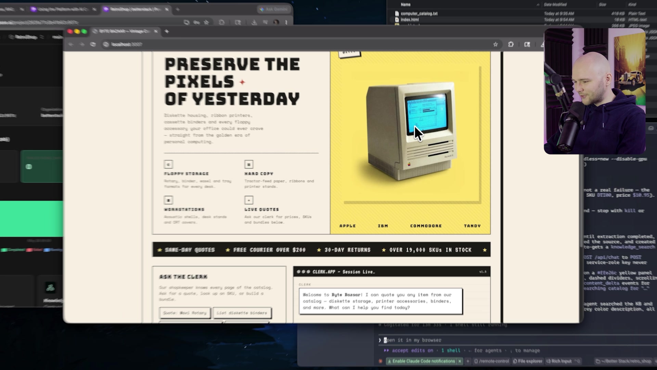Sort by the Kind column in Finder
This screenshot has width=657, height=370.
[x=632, y=4]
